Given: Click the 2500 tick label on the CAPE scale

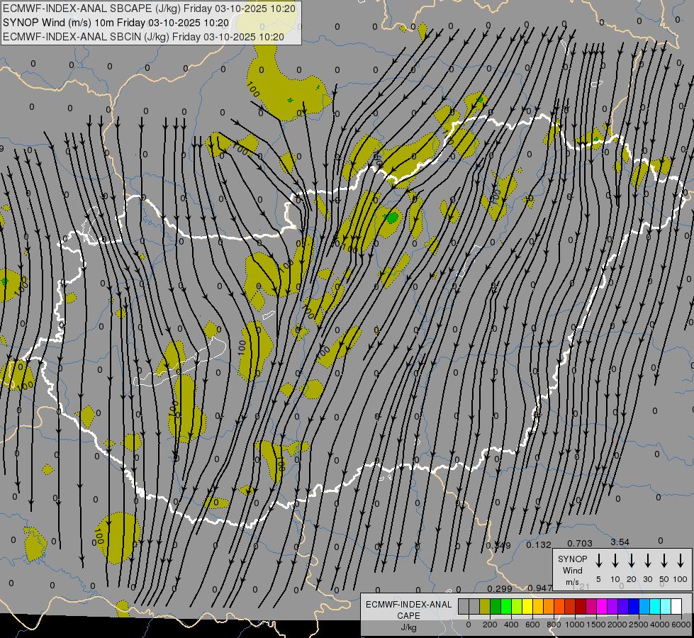Looking at the screenshot, I should click(x=639, y=625).
